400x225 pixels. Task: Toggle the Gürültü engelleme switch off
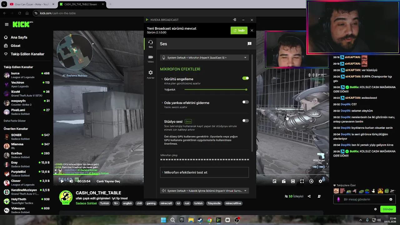tap(246, 78)
